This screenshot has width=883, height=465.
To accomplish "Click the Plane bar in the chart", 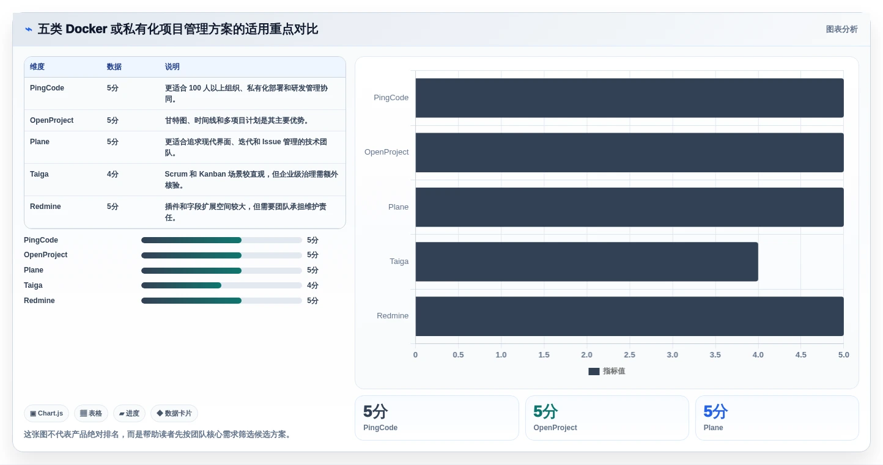I will (629, 207).
